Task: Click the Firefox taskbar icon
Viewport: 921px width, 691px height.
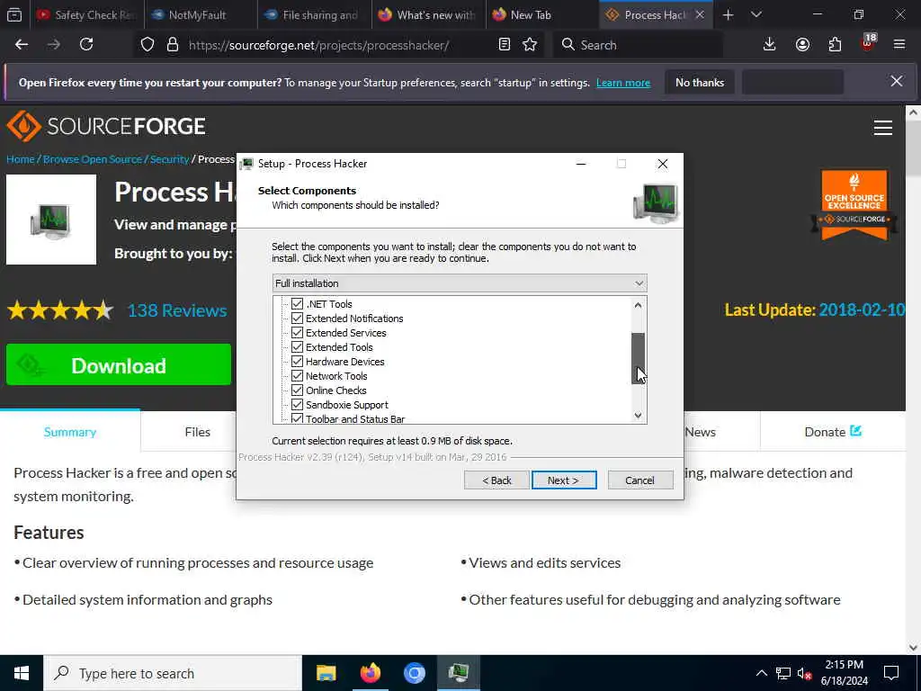Action: click(x=370, y=673)
